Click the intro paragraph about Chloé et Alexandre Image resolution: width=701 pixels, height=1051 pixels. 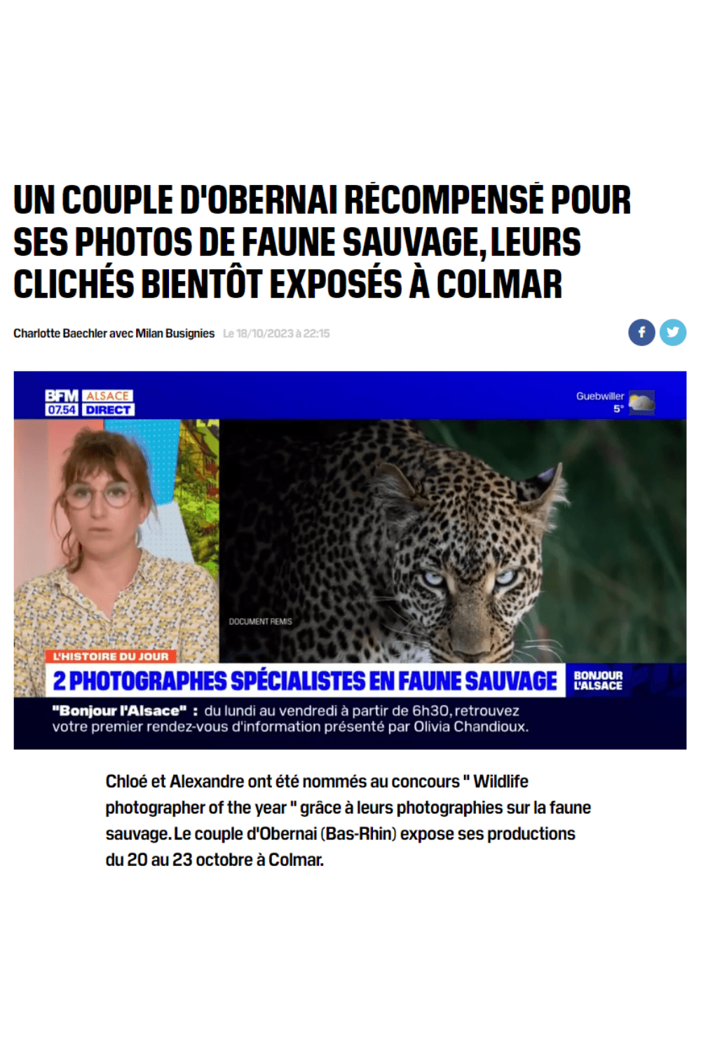point(348,820)
